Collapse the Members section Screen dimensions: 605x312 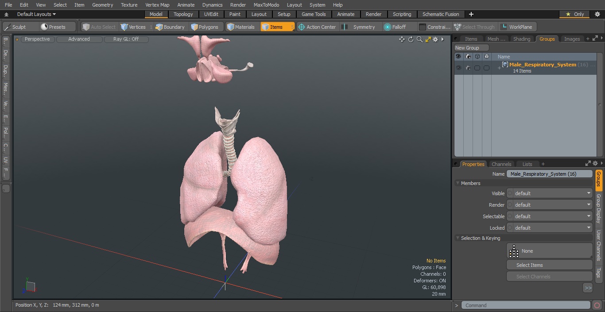pyautogui.click(x=458, y=183)
